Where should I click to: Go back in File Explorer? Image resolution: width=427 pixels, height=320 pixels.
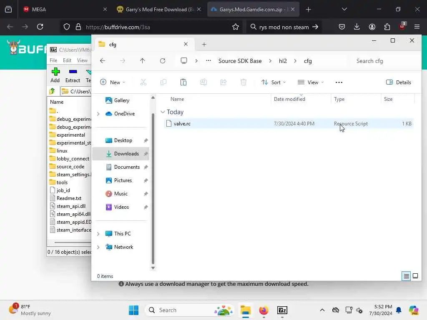pos(103,61)
